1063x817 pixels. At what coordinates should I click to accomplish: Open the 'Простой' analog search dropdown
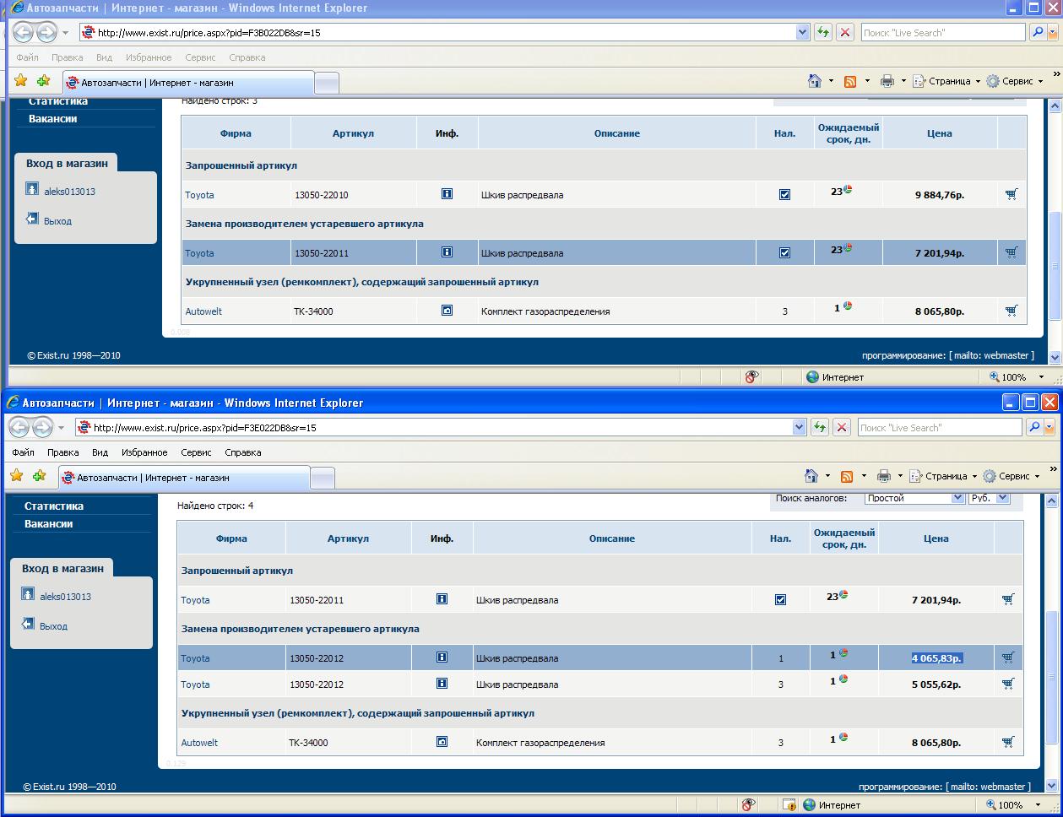pos(914,498)
